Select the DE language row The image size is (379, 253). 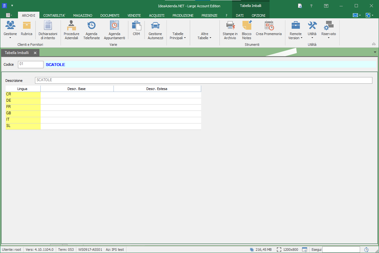coord(103,101)
